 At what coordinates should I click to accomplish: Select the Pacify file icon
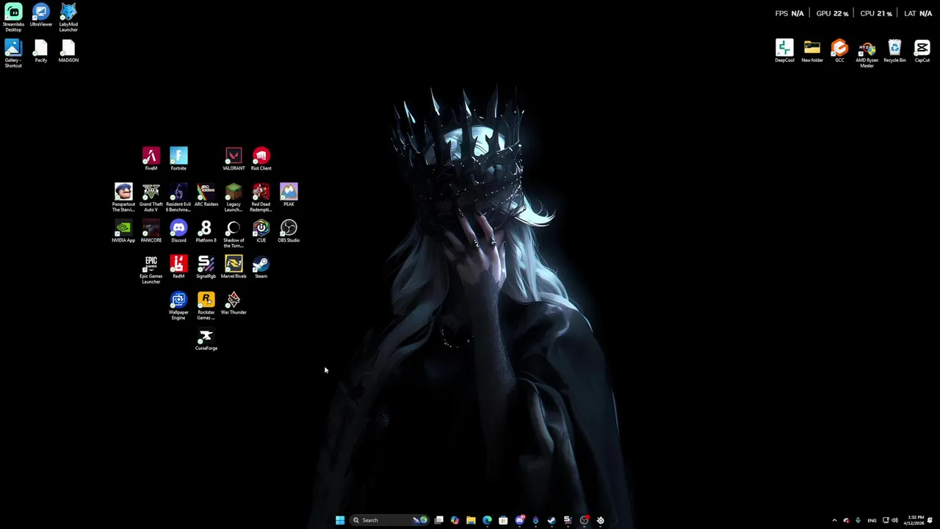41,51
